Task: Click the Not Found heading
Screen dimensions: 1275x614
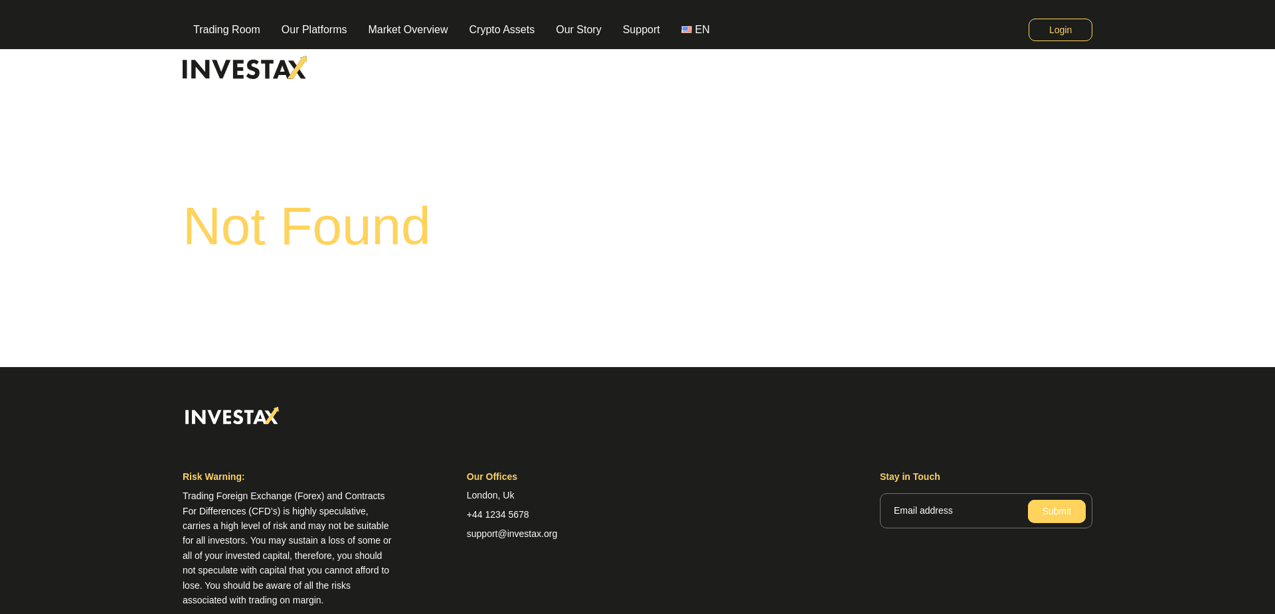Action: click(x=306, y=226)
